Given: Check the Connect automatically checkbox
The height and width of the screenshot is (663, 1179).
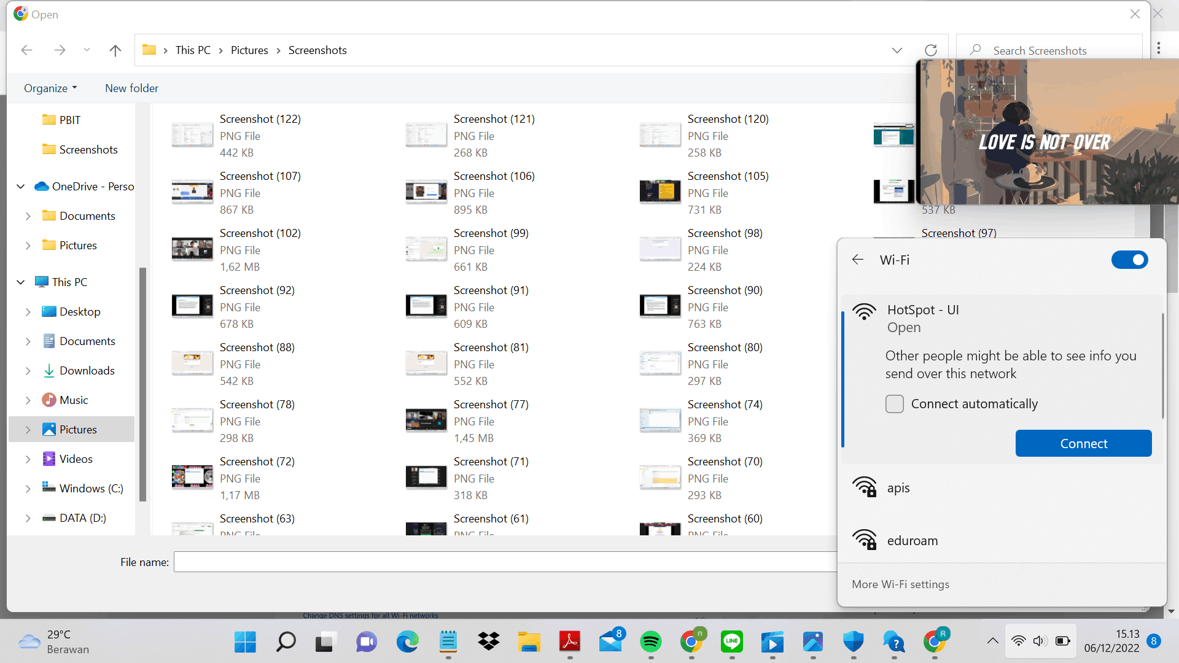Looking at the screenshot, I should pyautogui.click(x=894, y=404).
